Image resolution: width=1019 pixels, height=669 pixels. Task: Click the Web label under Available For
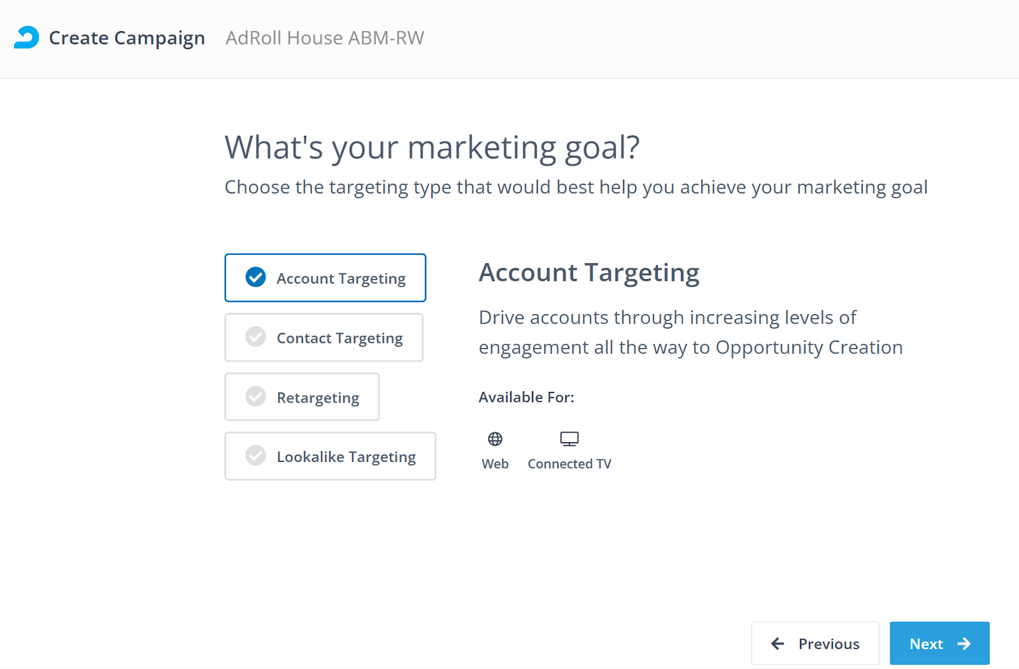[x=495, y=464]
